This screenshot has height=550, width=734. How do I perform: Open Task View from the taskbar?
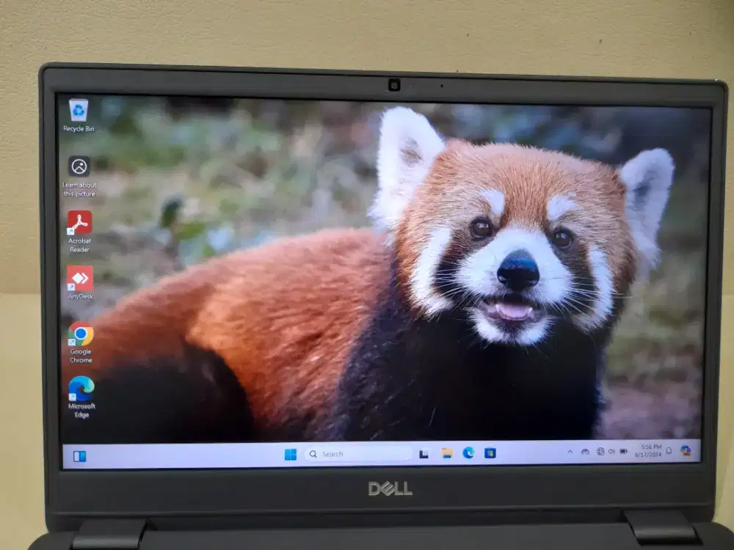point(424,453)
